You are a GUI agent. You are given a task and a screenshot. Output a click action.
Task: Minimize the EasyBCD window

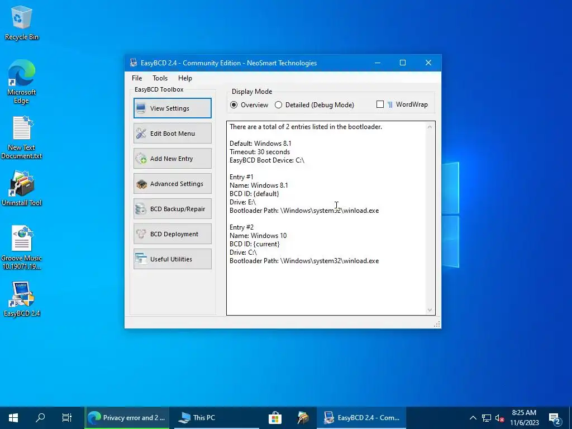click(x=378, y=63)
